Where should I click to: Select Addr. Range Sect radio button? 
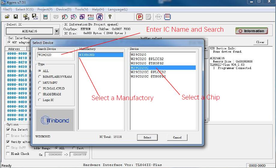point(74,148)
